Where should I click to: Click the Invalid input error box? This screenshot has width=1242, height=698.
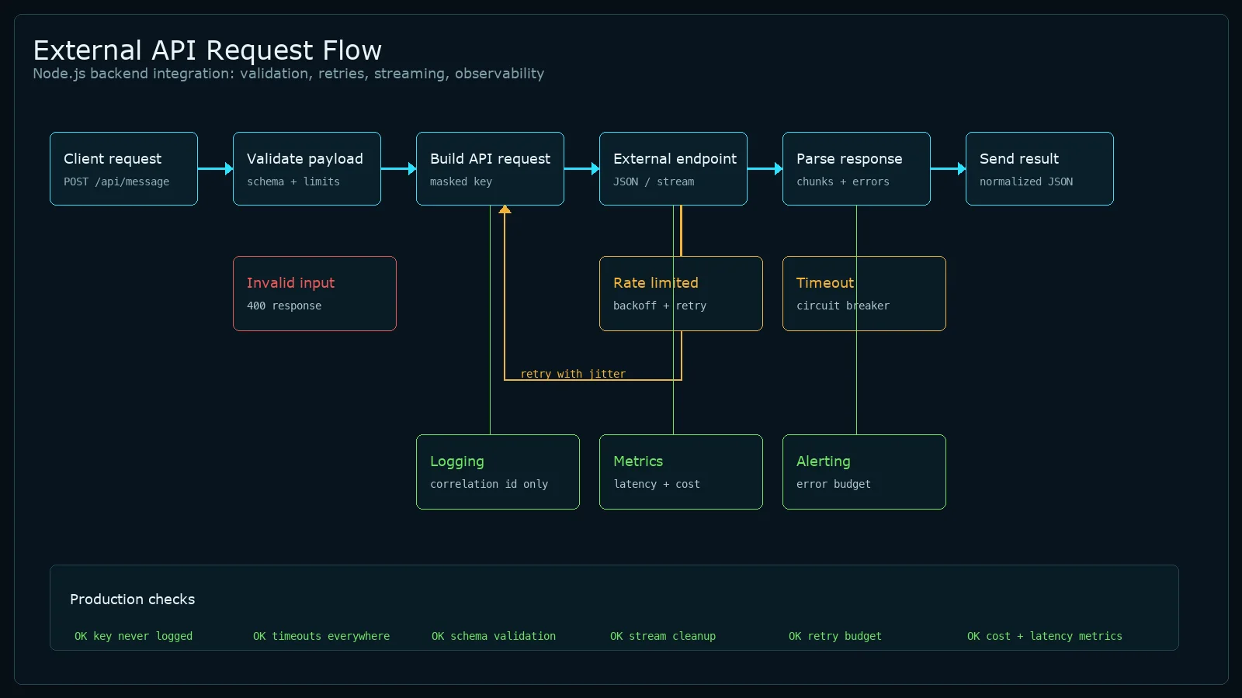[x=314, y=293]
